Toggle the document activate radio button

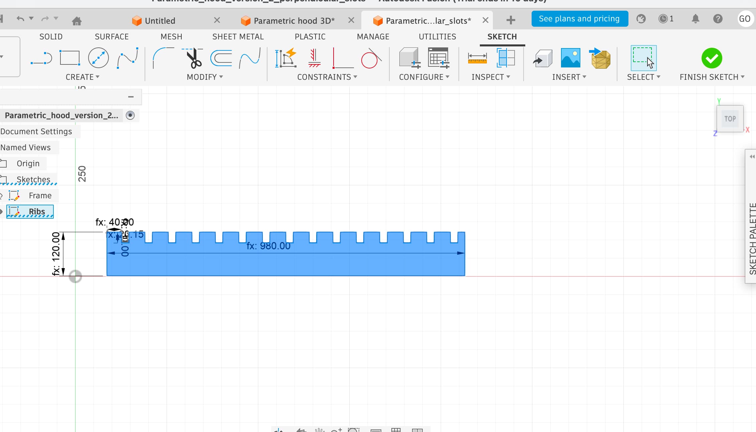pyautogui.click(x=130, y=115)
